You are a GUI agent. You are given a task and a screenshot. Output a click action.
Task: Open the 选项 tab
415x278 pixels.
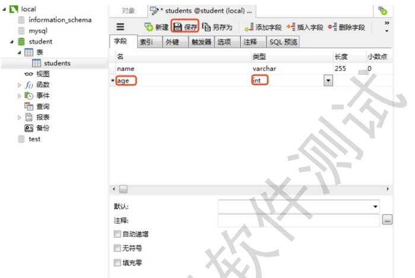point(227,42)
